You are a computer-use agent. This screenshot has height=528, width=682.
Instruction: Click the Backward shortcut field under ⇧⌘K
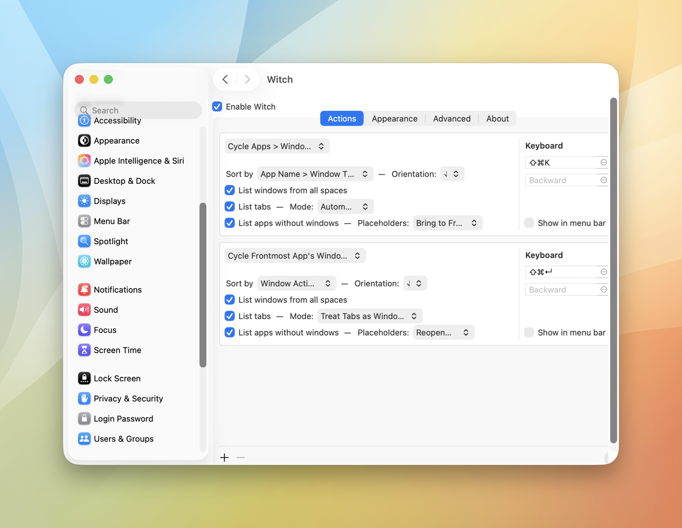pos(567,181)
